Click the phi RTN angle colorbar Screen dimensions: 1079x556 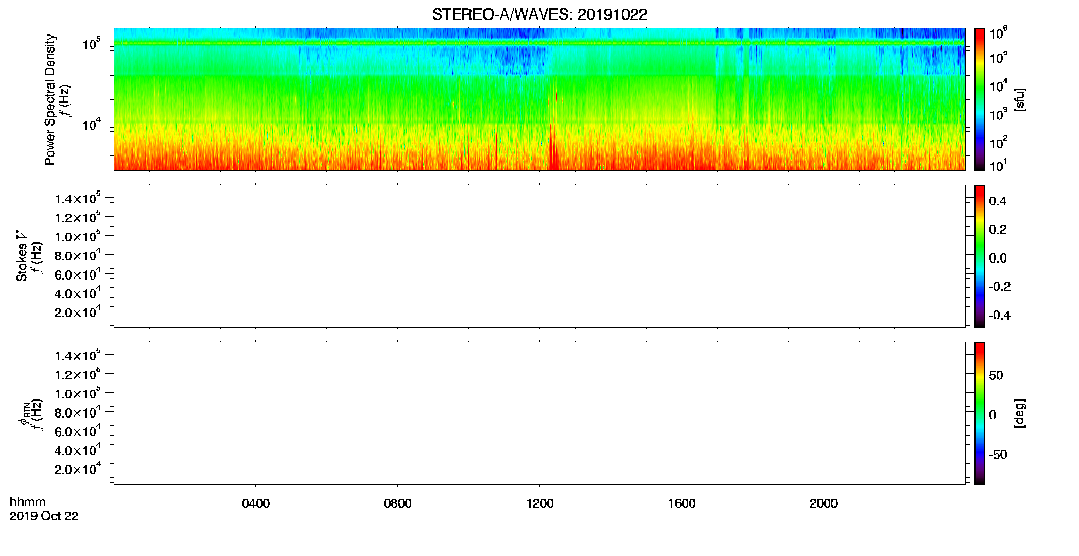point(980,413)
